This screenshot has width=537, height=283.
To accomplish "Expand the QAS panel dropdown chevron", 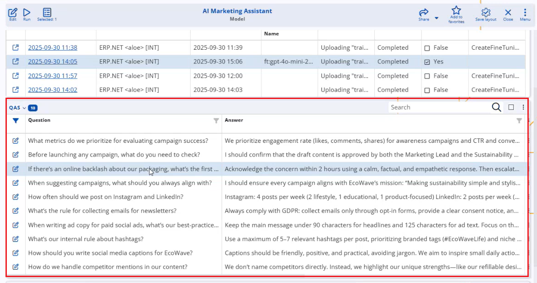I will (24, 108).
